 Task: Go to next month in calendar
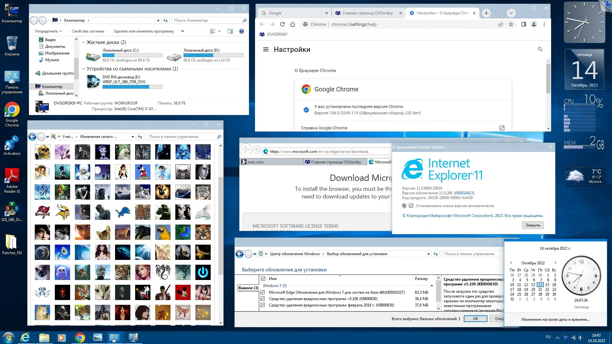[555, 263]
